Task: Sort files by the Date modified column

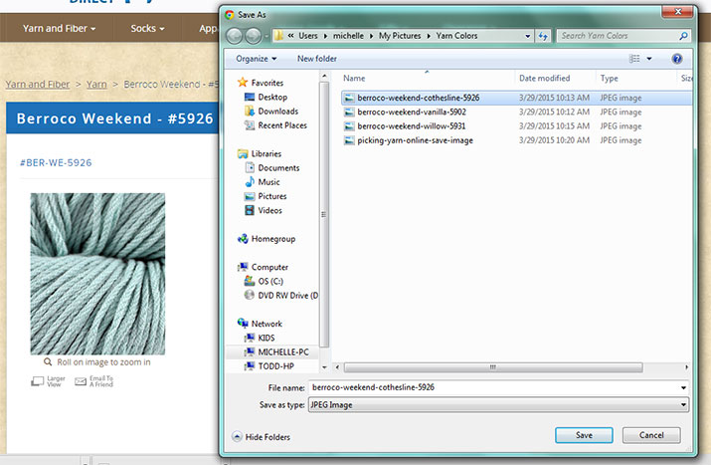Action: 544,78
